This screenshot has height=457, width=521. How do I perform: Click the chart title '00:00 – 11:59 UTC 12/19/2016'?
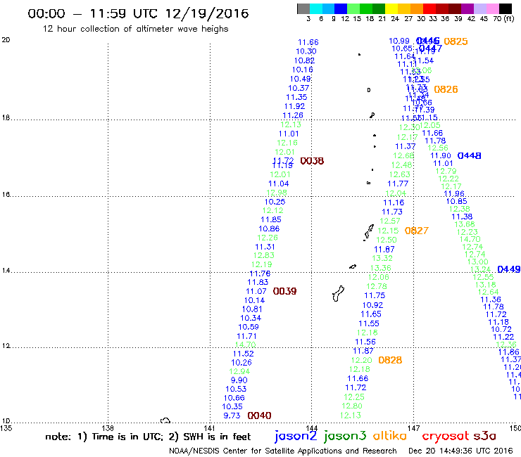click(138, 13)
